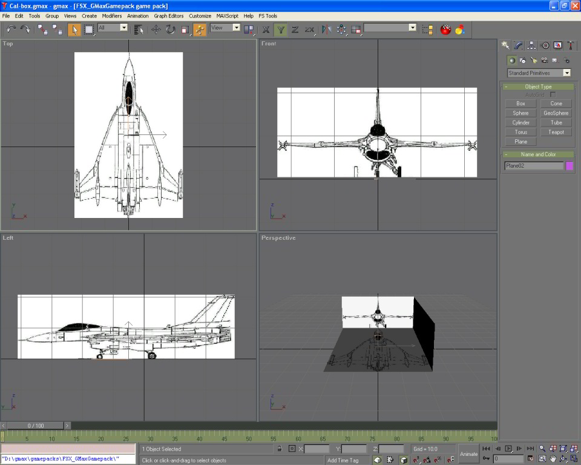Open the Graph Editors menu
The image size is (581, 465).
pos(168,16)
